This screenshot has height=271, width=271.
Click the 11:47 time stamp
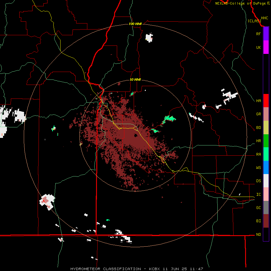(196, 269)
